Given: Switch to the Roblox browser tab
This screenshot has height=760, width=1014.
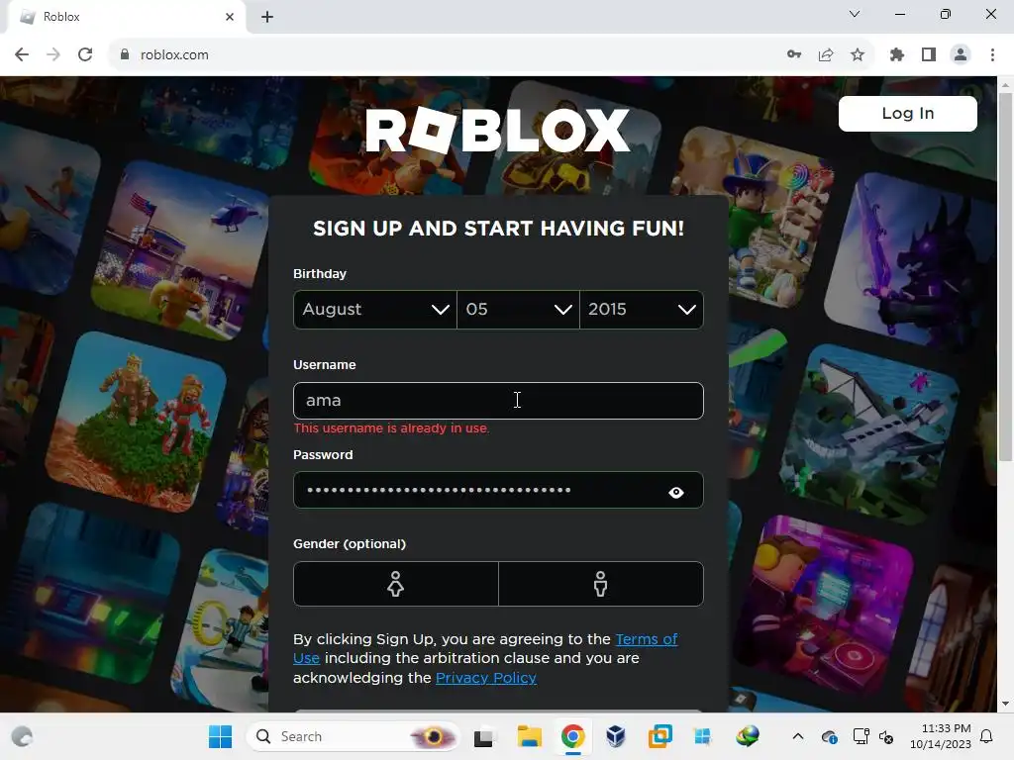Looking at the screenshot, I should coord(126,17).
